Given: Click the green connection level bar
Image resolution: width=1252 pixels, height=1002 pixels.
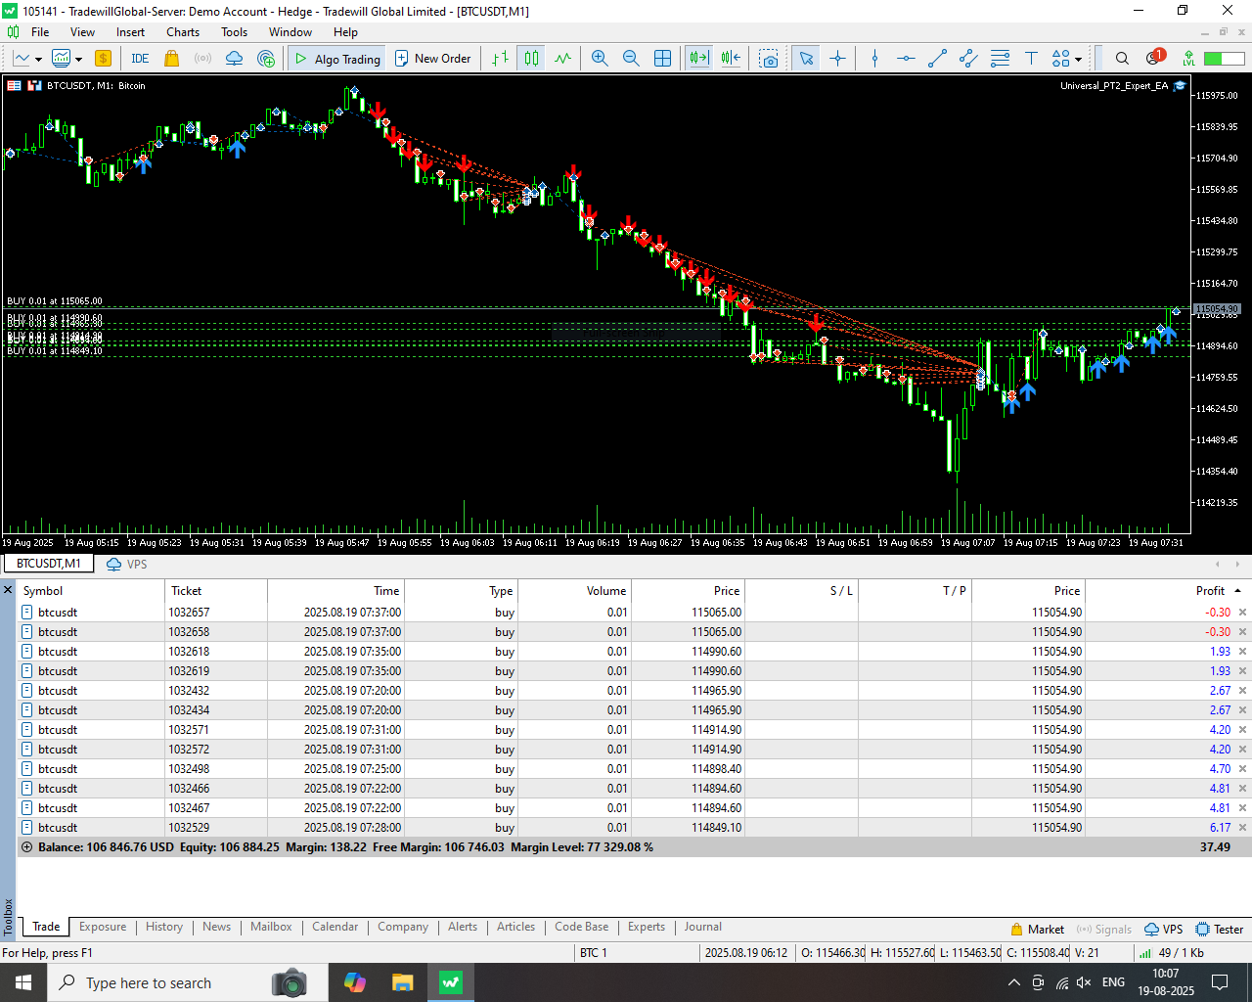Looking at the screenshot, I should coord(1224,59).
